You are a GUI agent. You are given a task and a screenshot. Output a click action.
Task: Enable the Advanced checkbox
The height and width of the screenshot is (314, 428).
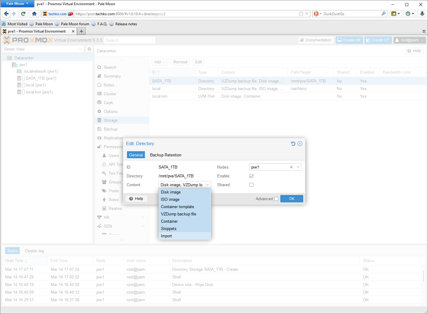tap(276, 199)
